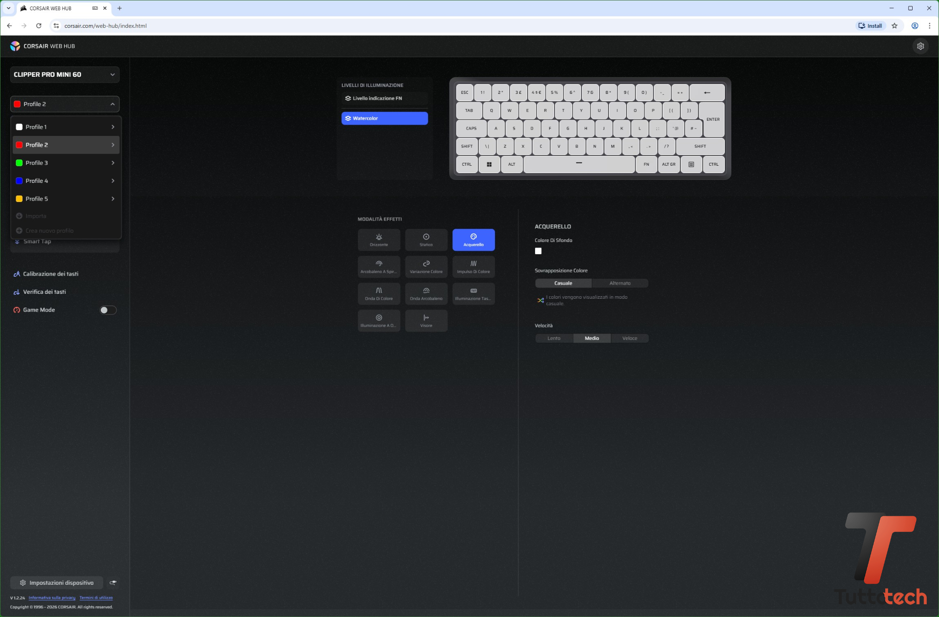Focus the browser address bar URL
The image size is (939, 617).
click(106, 26)
